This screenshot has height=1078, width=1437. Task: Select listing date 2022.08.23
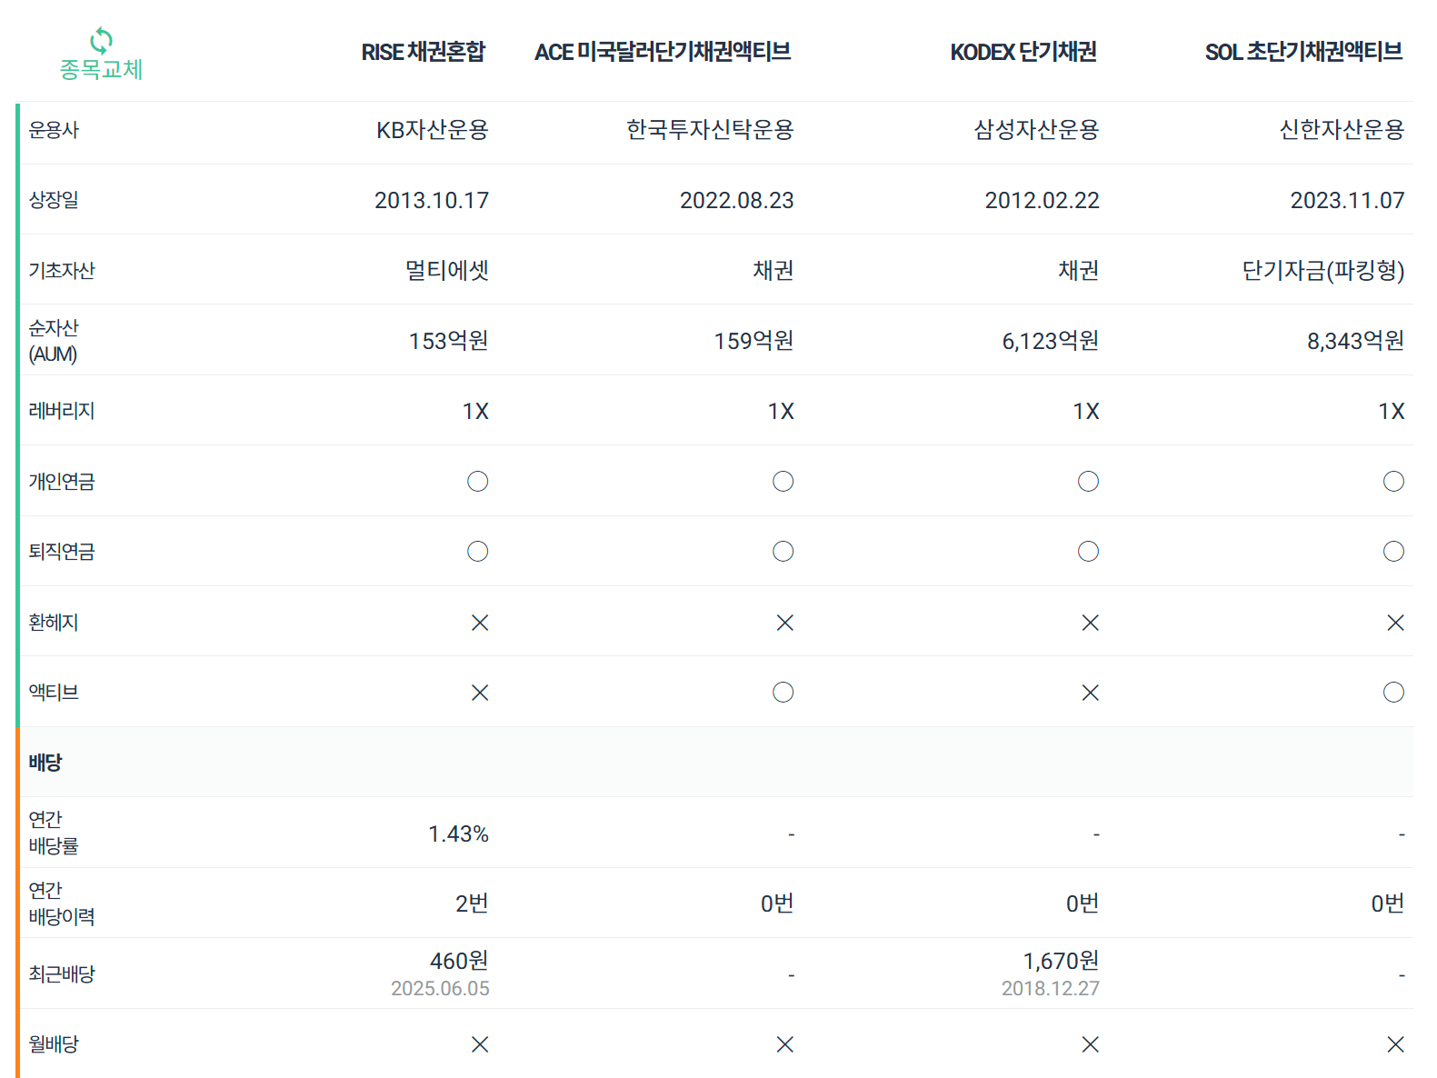click(x=737, y=200)
